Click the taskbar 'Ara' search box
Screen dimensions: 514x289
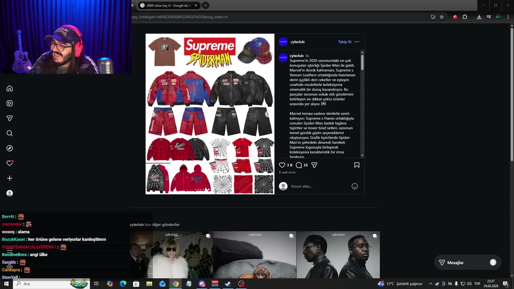tap(51, 284)
